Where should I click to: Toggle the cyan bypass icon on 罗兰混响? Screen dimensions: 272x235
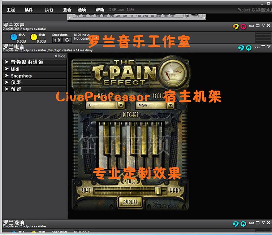pyautogui.click(x=243, y=224)
